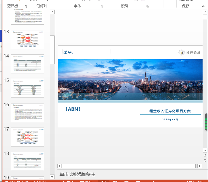The width and height of the screenshot is (208, 182).
Task: Click the slide editor scroll-down arrow
Action: click(205, 150)
